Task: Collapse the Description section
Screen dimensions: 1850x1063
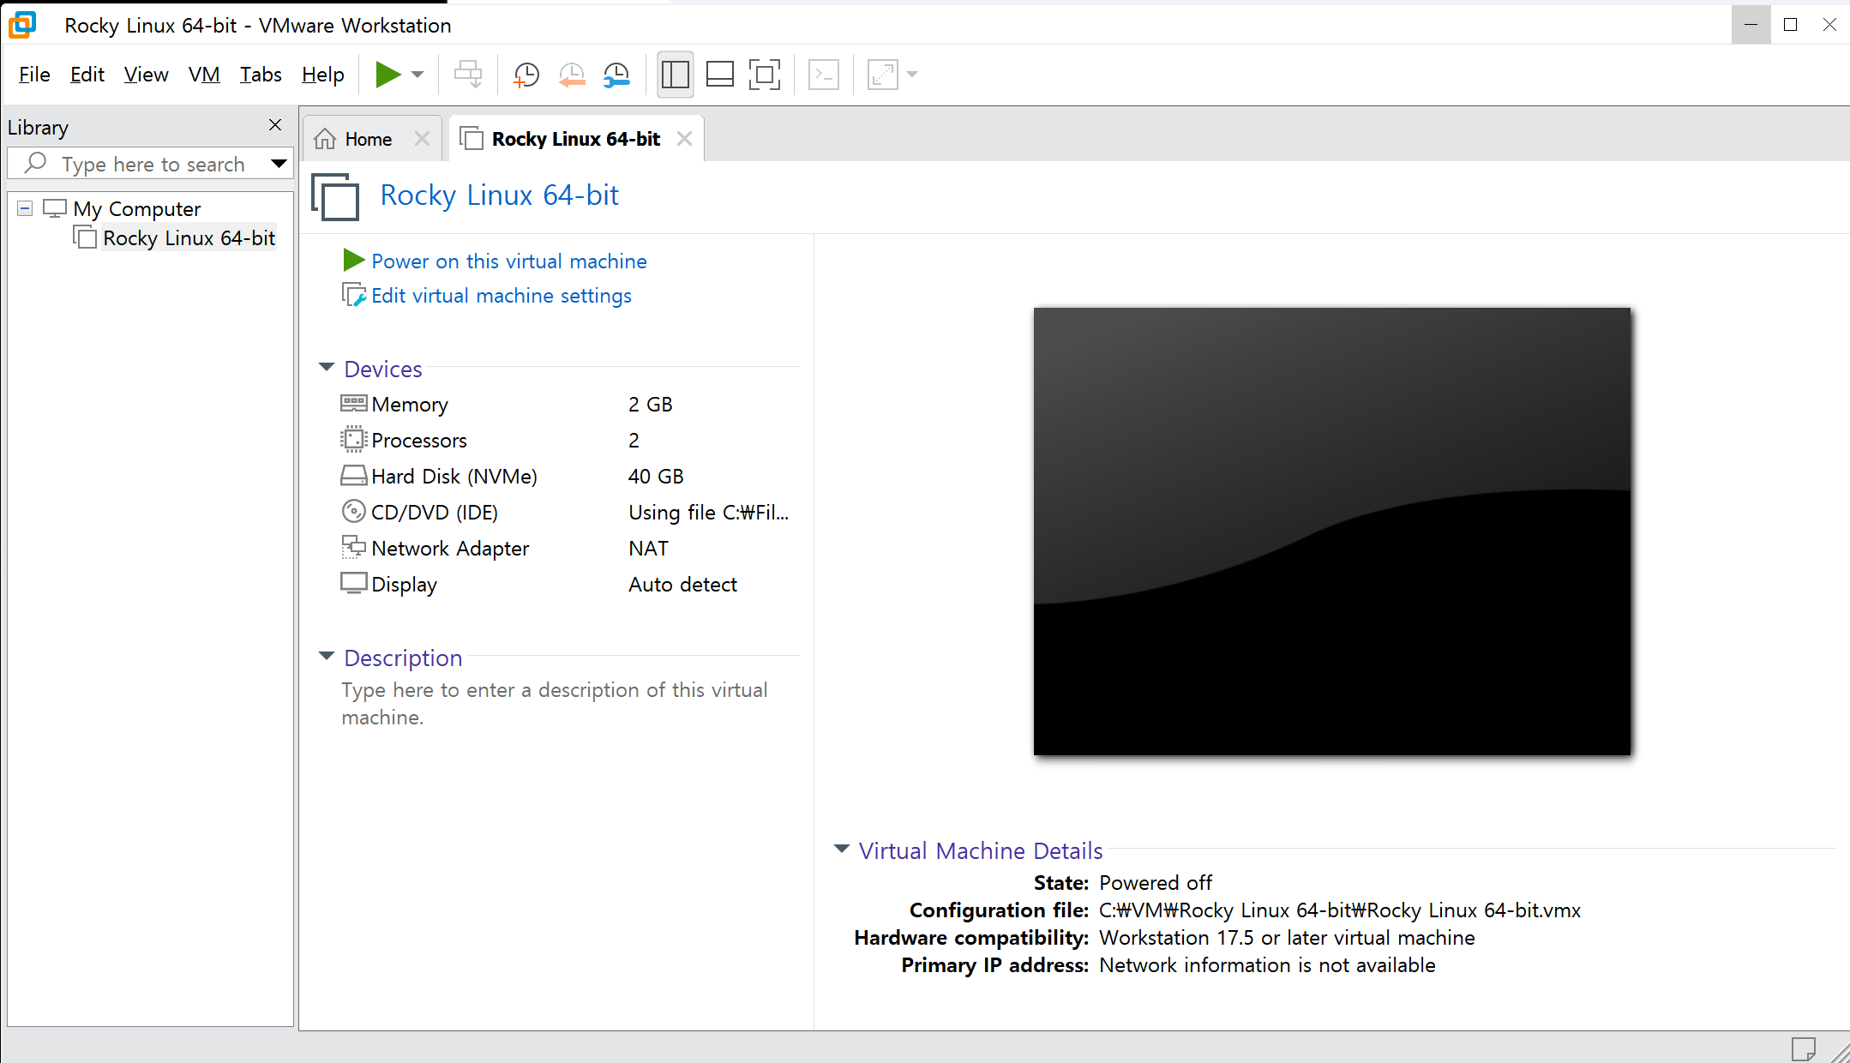Action: click(326, 657)
